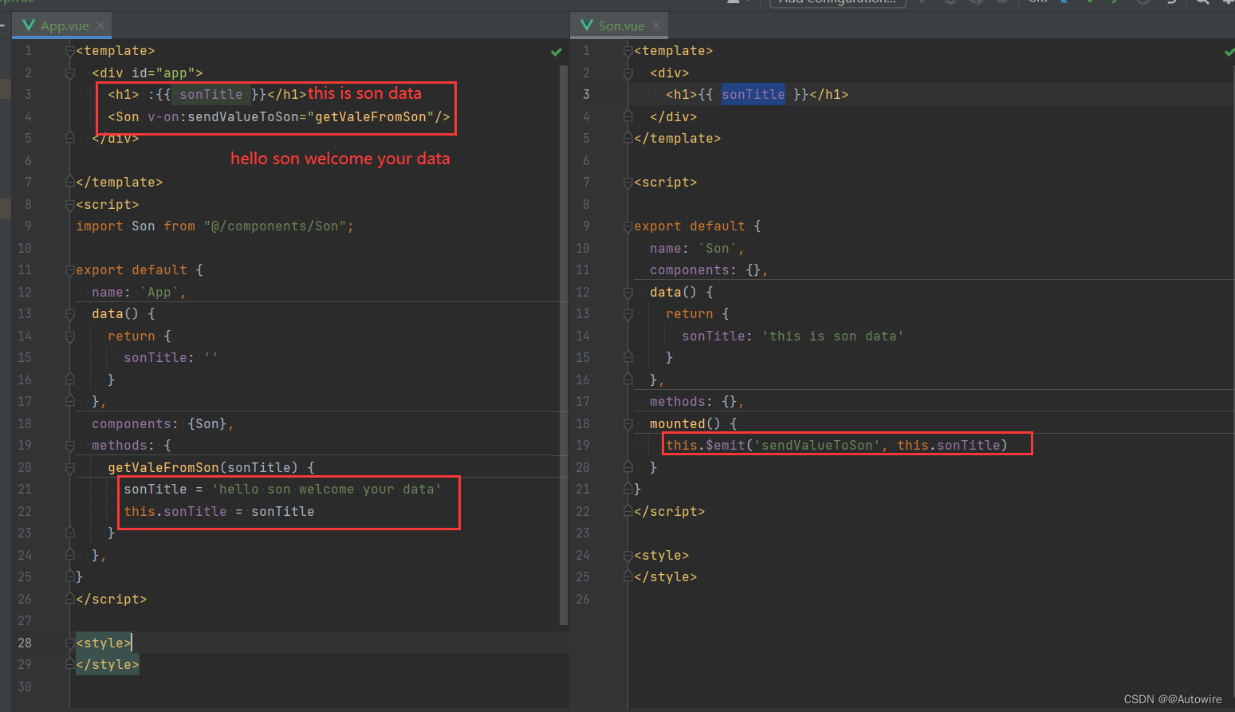Image resolution: width=1235 pixels, height=712 pixels.
Task: Click the Vue file icon on the Son.vue tab
Action: click(x=587, y=26)
